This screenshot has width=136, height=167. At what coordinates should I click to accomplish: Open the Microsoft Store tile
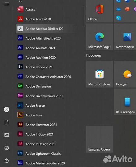pos(100,74)
